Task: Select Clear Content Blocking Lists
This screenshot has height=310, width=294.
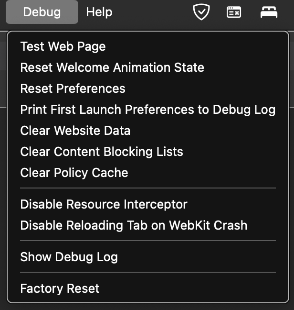Action: click(x=102, y=152)
